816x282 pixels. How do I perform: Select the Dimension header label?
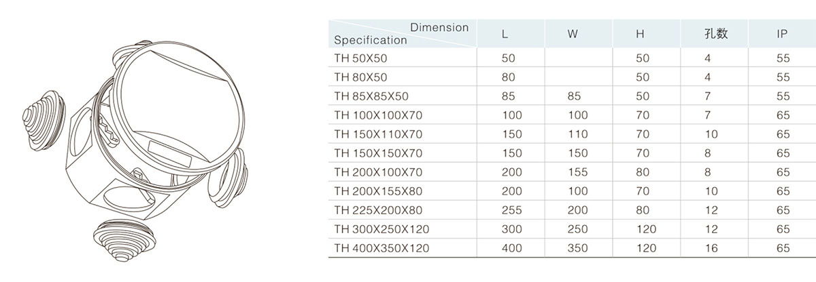(x=439, y=28)
